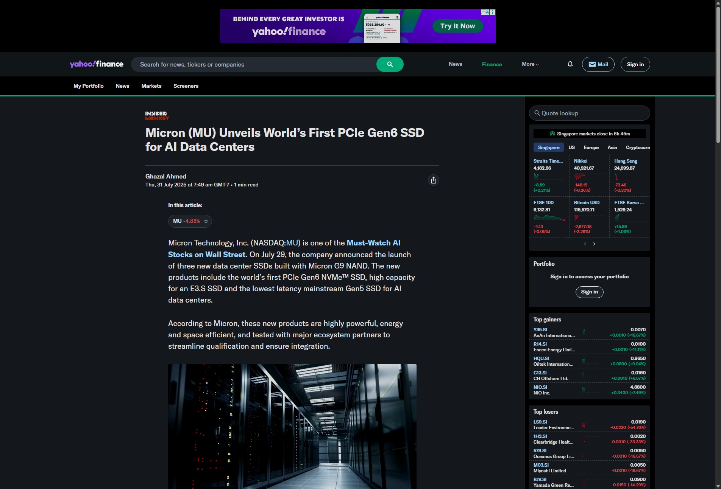This screenshot has height=489, width=721.
Task: Open Nikkei index card
Action: pyautogui.click(x=589, y=175)
